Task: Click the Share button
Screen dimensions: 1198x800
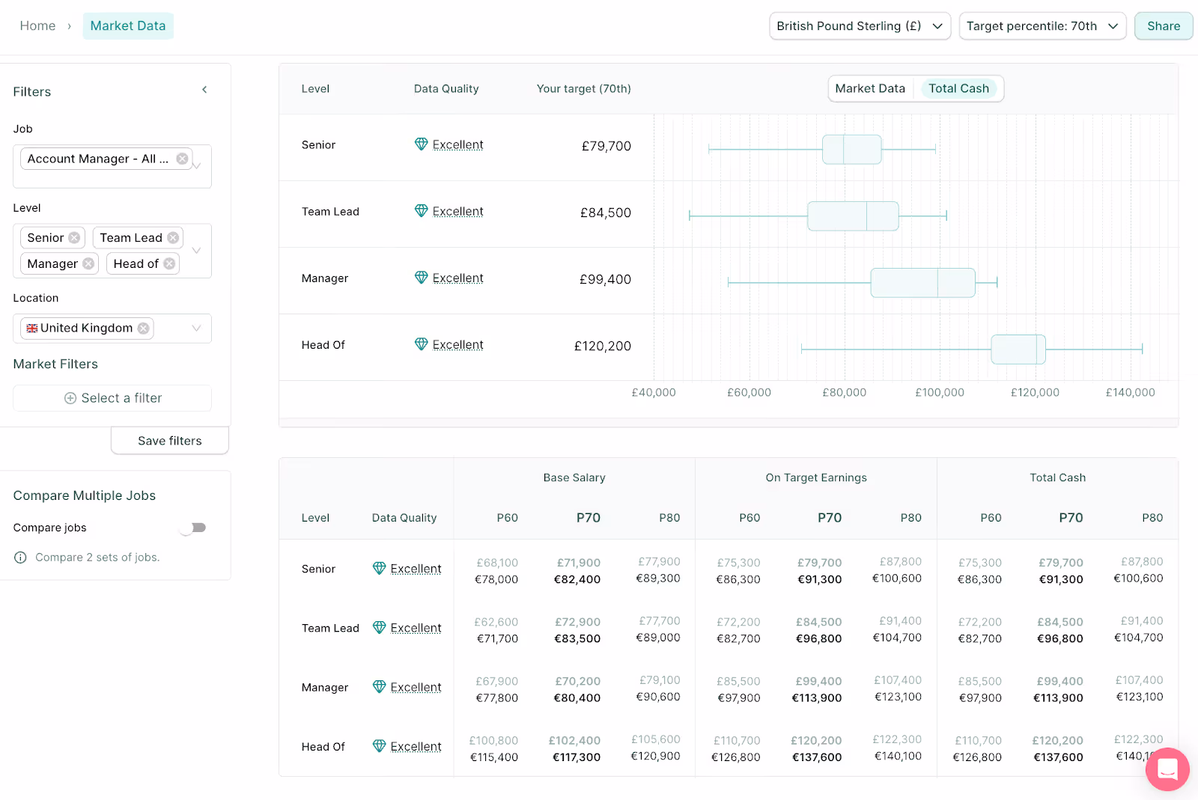Action: pos(1163,25)
